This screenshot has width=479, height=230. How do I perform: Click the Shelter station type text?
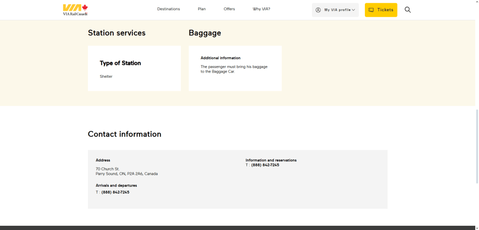tap(106, 76)
